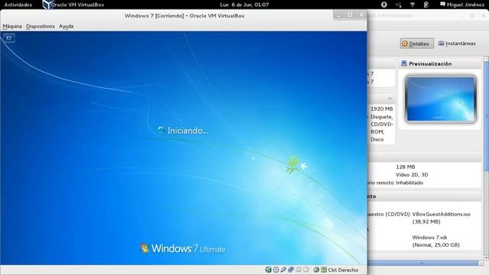Click the USB devices indicator in VM status bar
This screenshot has width=489, height=275.
click(283, 270)
